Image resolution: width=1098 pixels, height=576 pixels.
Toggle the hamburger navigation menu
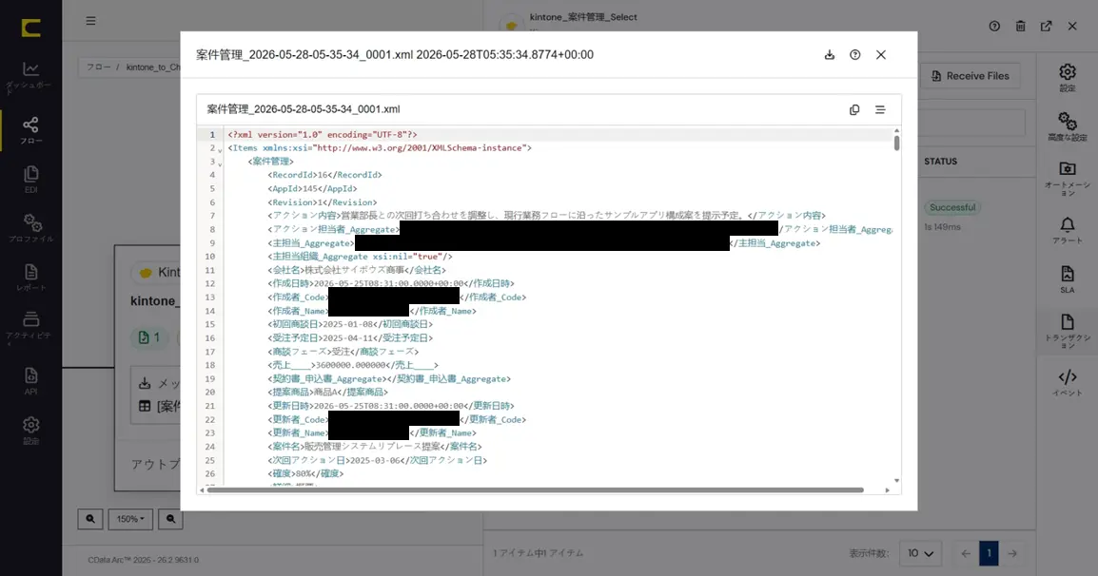click(x=91, y=21)
